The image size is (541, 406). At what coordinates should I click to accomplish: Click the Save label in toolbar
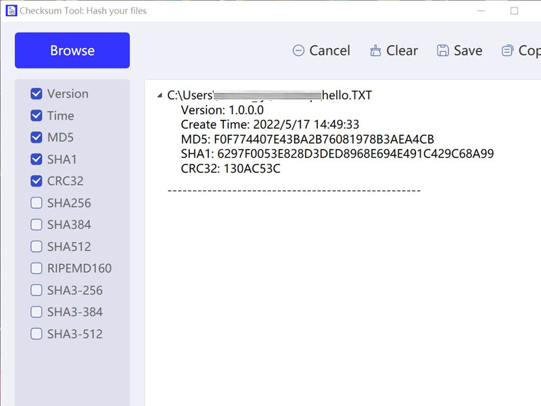click(468, 51)
